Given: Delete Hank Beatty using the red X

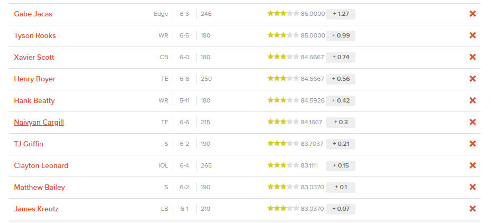Looking at the screenshot, I should 472,100.
